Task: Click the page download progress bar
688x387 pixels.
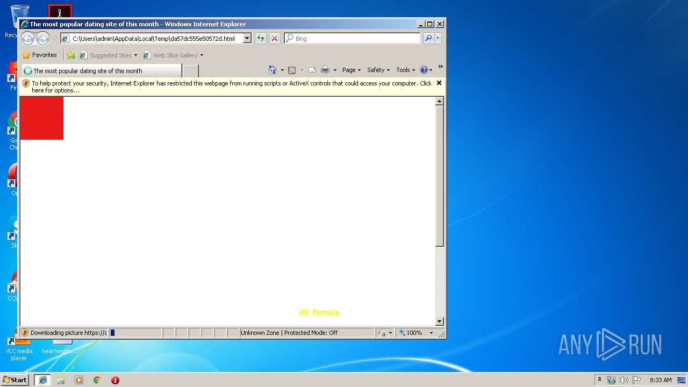Action: (x=135, y=333)
